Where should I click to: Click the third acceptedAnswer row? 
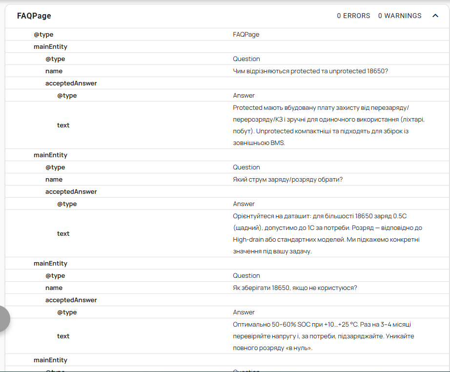tap(227, 300)
